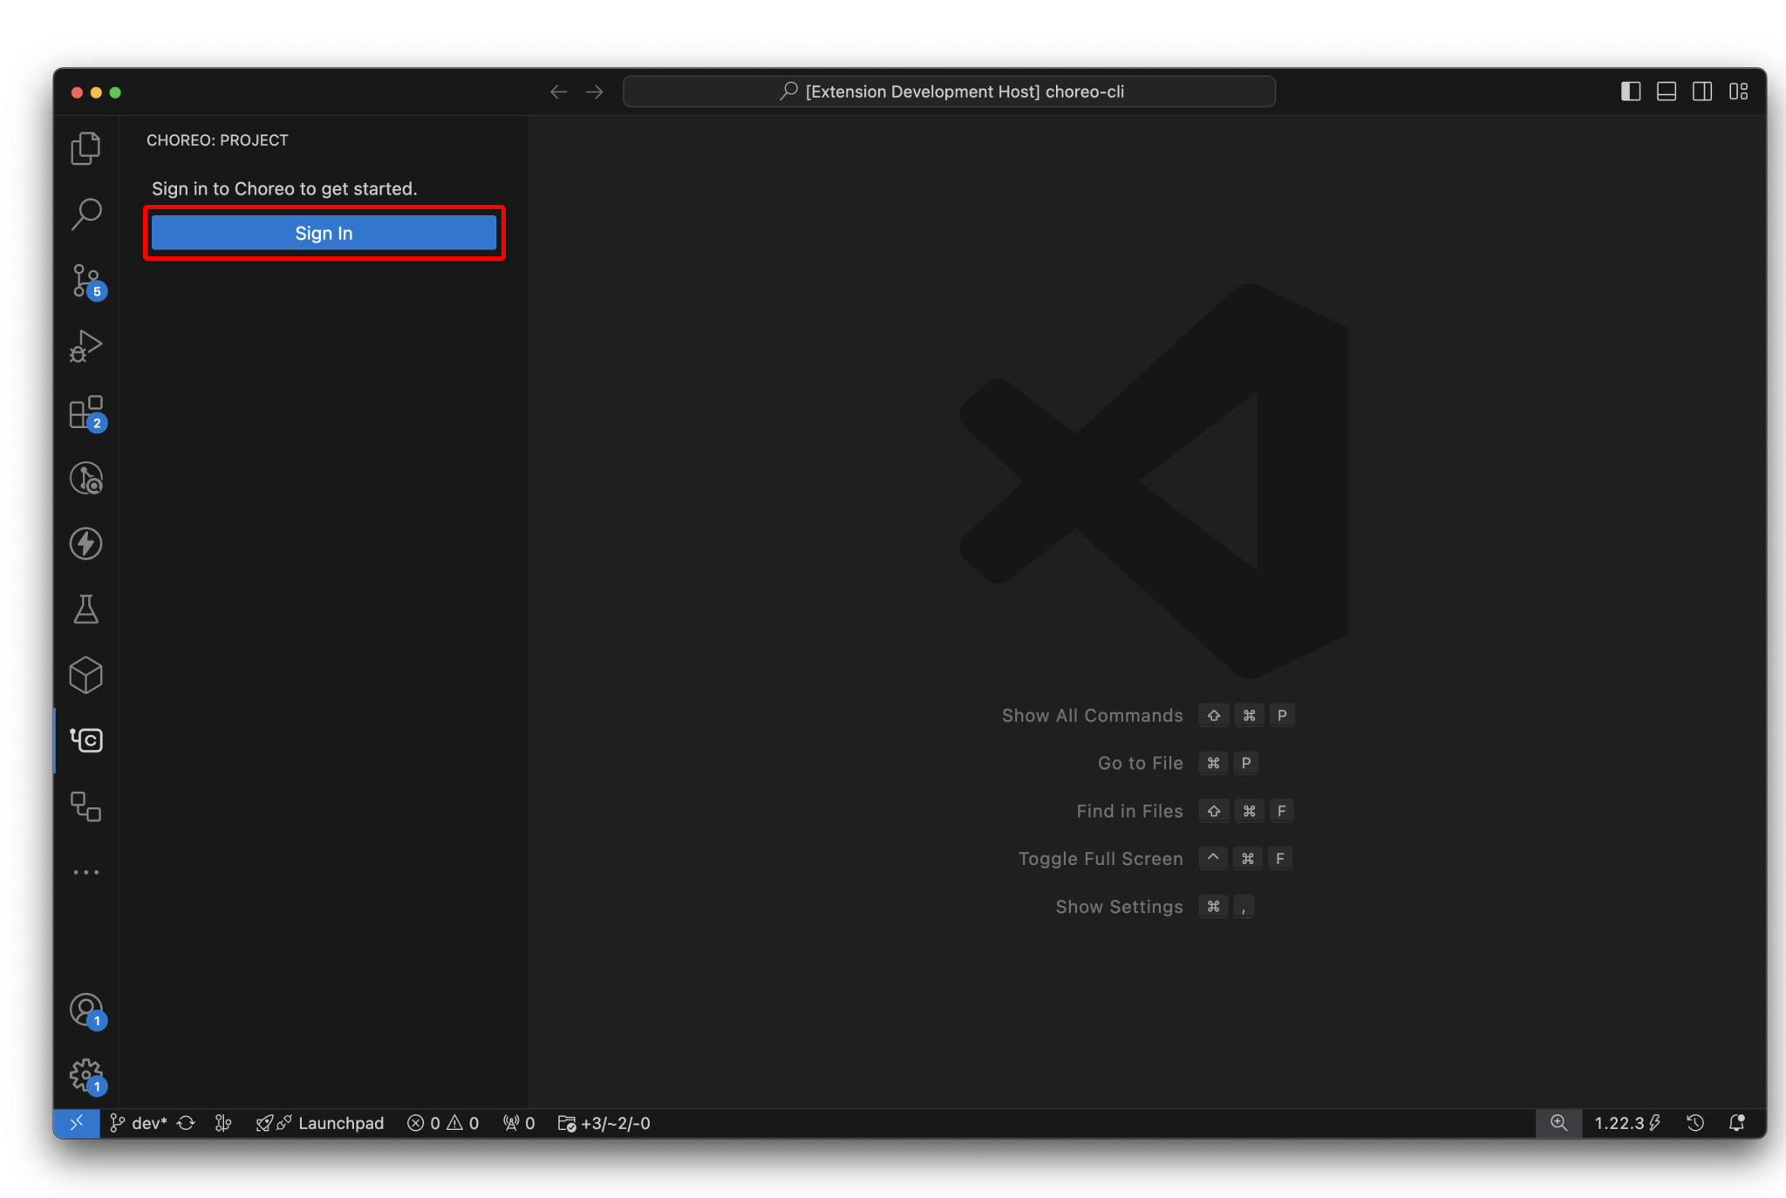Open the GitLens inspect view icon
Viewport: 1786px width, 1198px height.
[x=85, y=478]
